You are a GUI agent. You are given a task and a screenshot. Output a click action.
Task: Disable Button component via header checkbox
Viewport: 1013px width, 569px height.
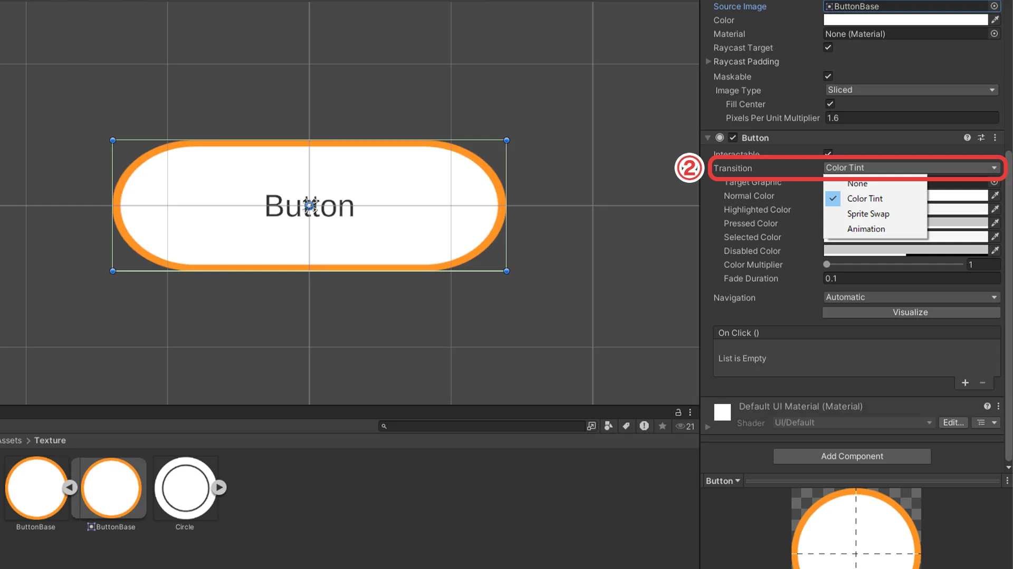pos(733,138)
